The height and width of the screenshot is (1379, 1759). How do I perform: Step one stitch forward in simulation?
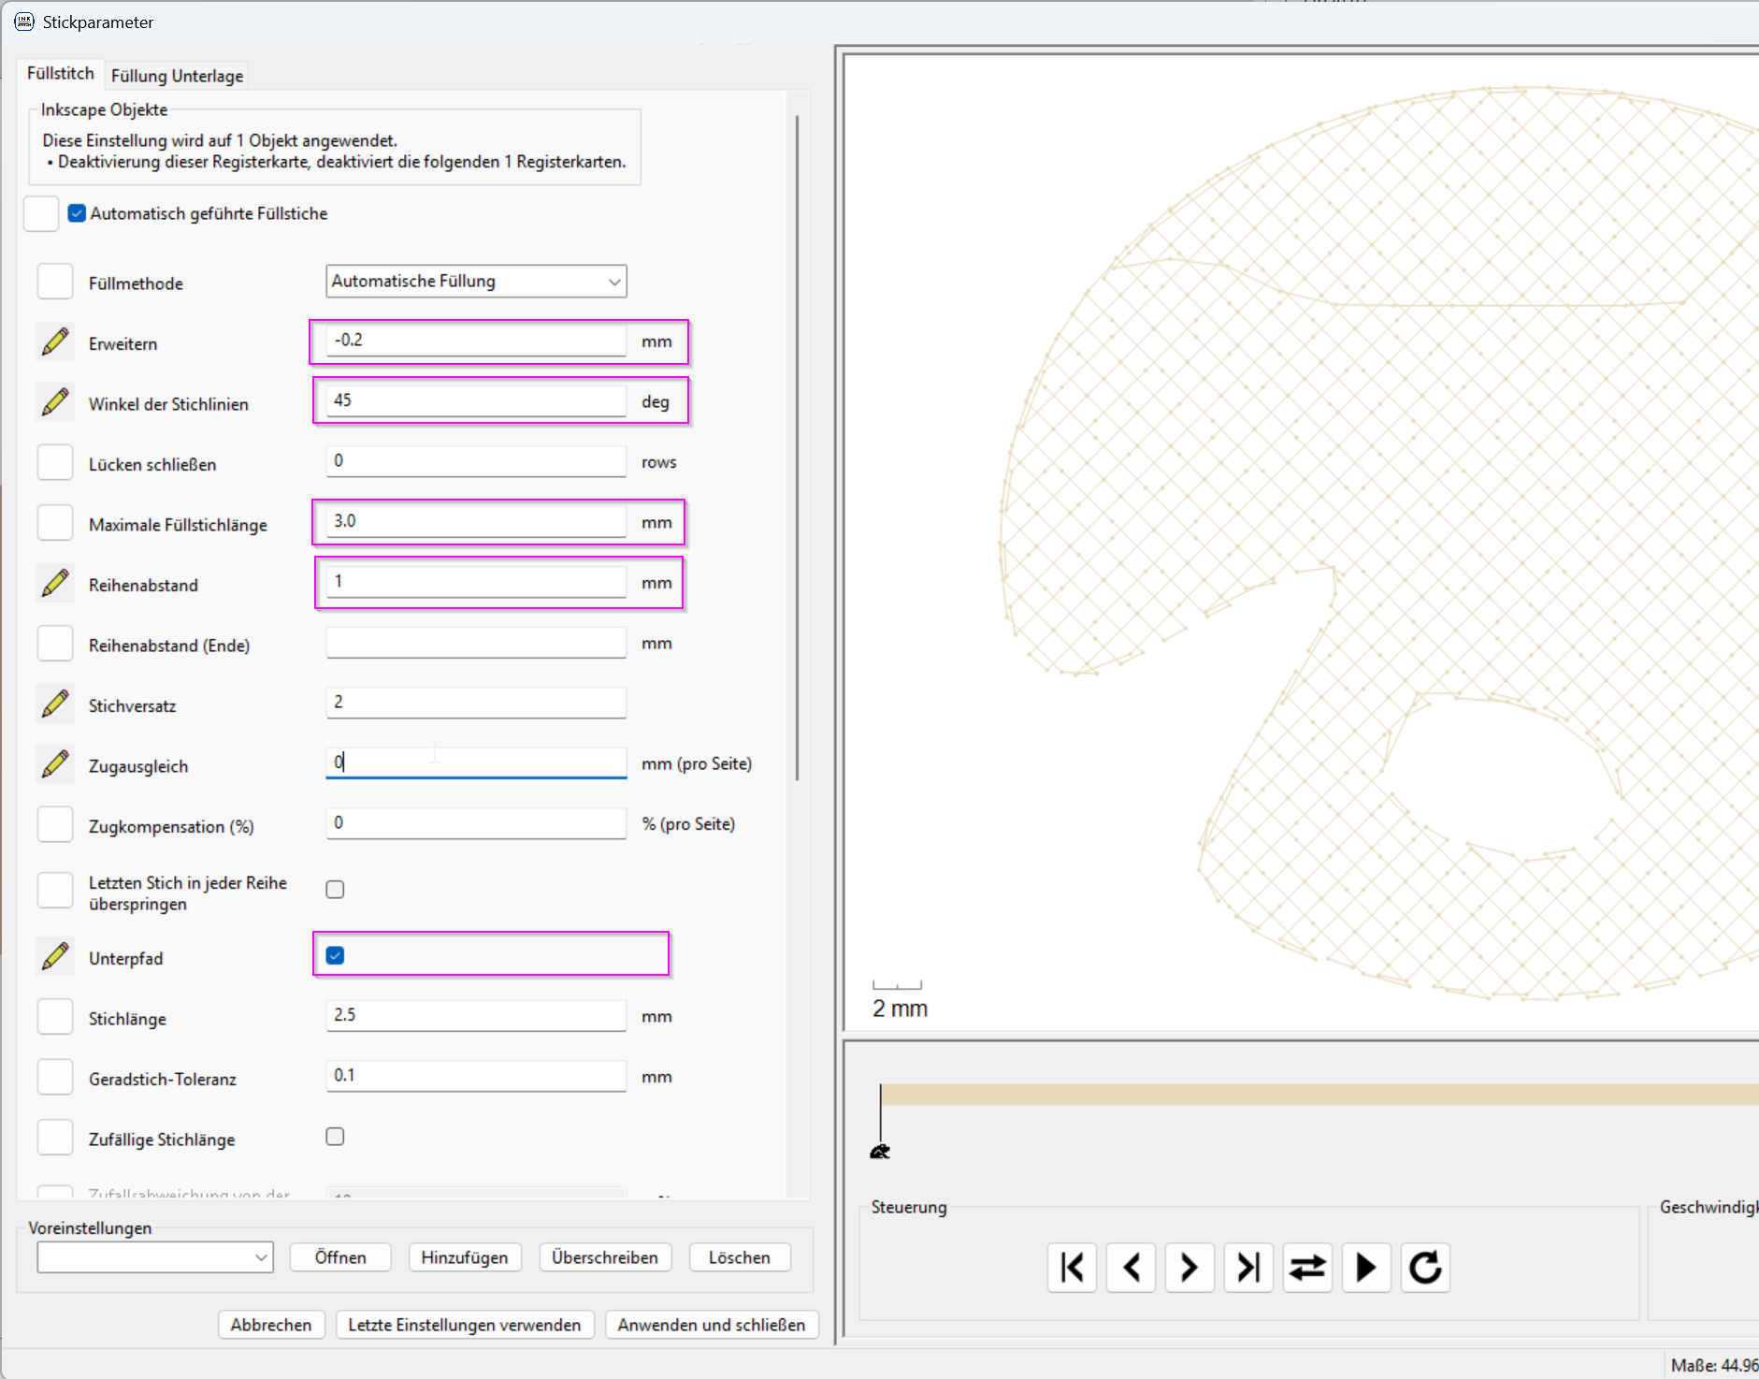click(x=1189, y=1268)
